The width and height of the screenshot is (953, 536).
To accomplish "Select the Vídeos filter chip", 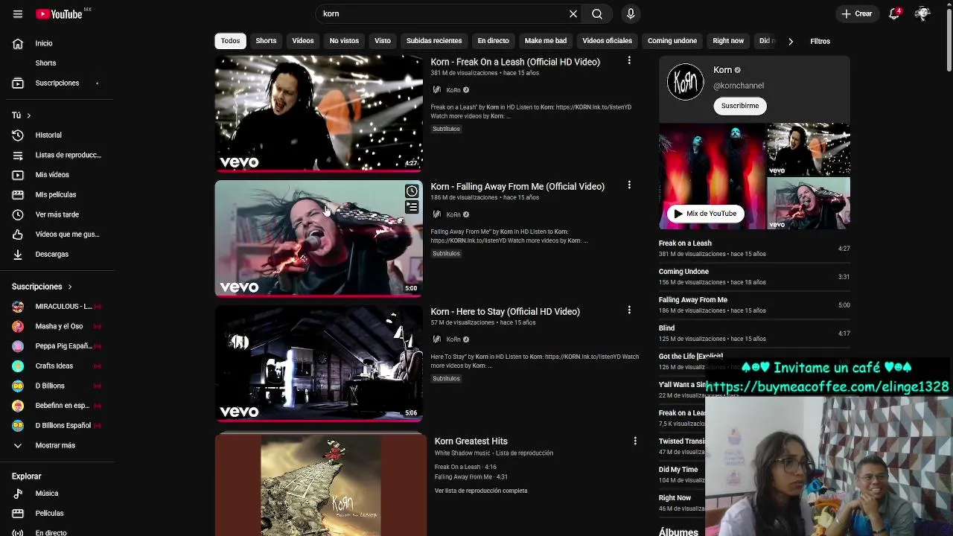I will (303, 41).
